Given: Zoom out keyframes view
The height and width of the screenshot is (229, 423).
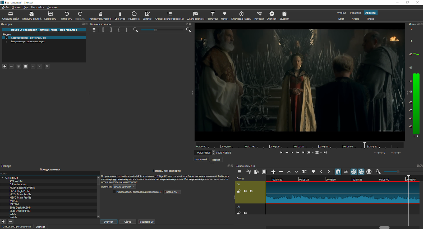Looking at the screenshot, I should (x=136, y=30).
